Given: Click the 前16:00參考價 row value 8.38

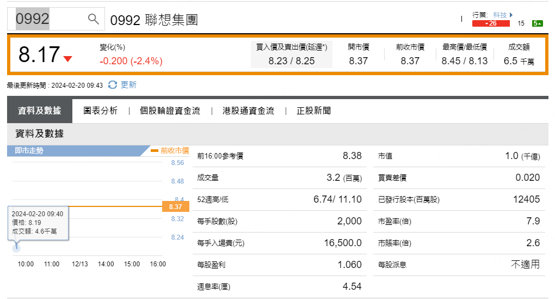Looking at the screenshot, I should click(352, 156).
